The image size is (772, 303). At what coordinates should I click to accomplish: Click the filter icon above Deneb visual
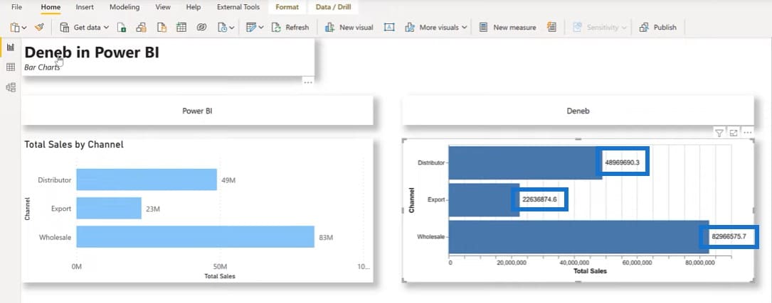pos(719,133)
